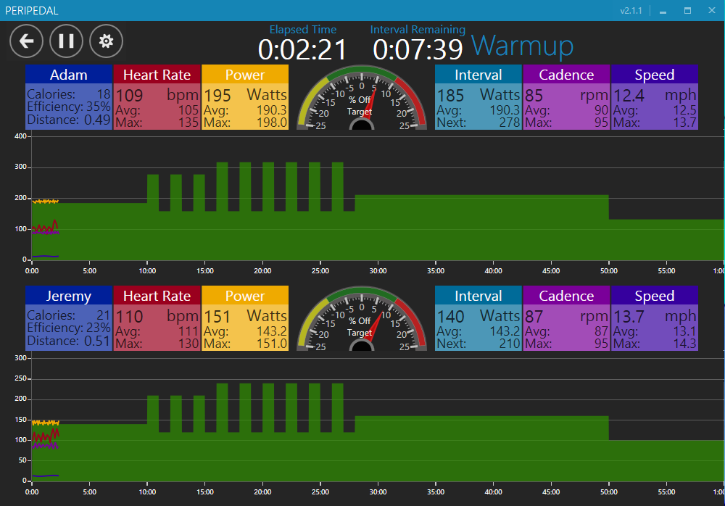This screenshot has width=725, height=506.
Task: Click 30:00 mark on Adam's workout graph
Action: [x=378, y=271]
